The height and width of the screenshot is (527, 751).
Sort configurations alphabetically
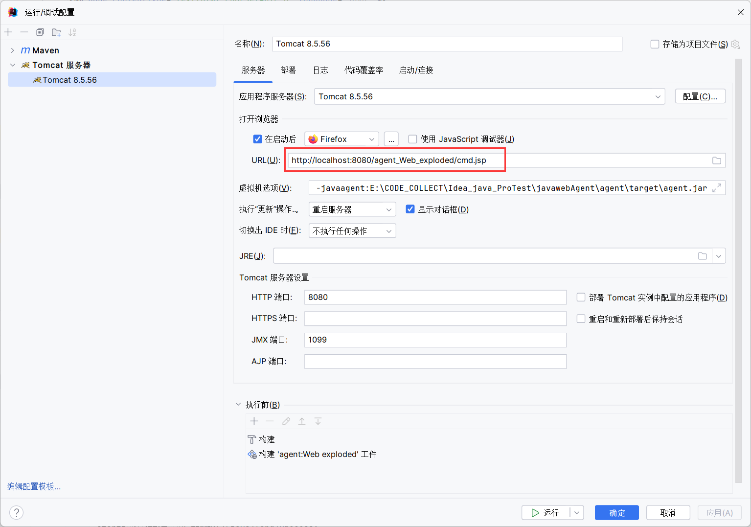72,32
